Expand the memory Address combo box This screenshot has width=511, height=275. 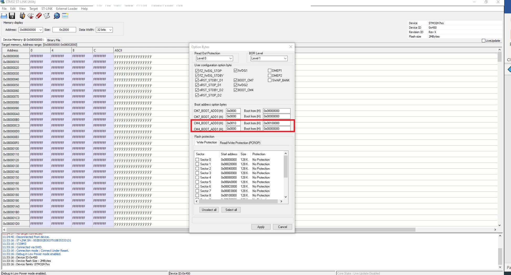point(41,30)
